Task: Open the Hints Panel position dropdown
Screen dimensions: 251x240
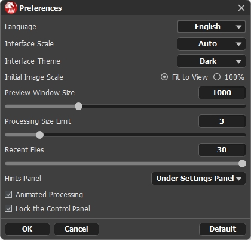Action: (x=198, y=179)
